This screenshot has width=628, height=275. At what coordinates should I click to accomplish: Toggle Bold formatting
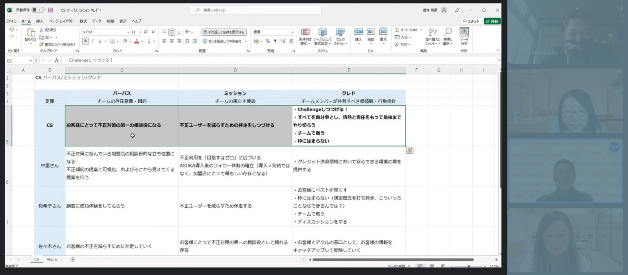[x=85, y=41]
